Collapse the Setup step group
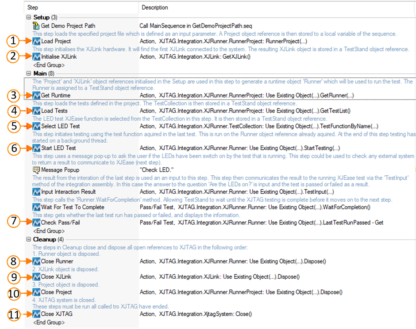This screenshot has height=329, width=416. (29, 18)
